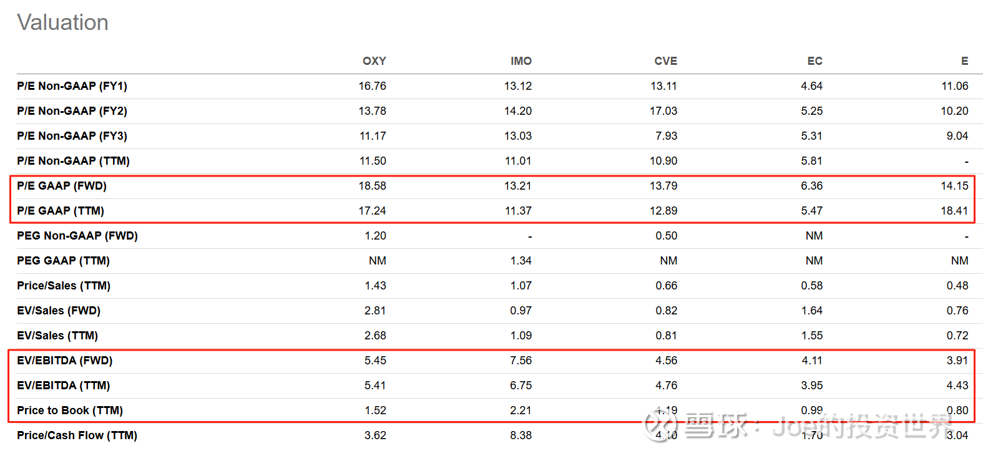Select the P/E Non-GAAP (FY3) row label
Screen dimensions: 983x456
72,136
